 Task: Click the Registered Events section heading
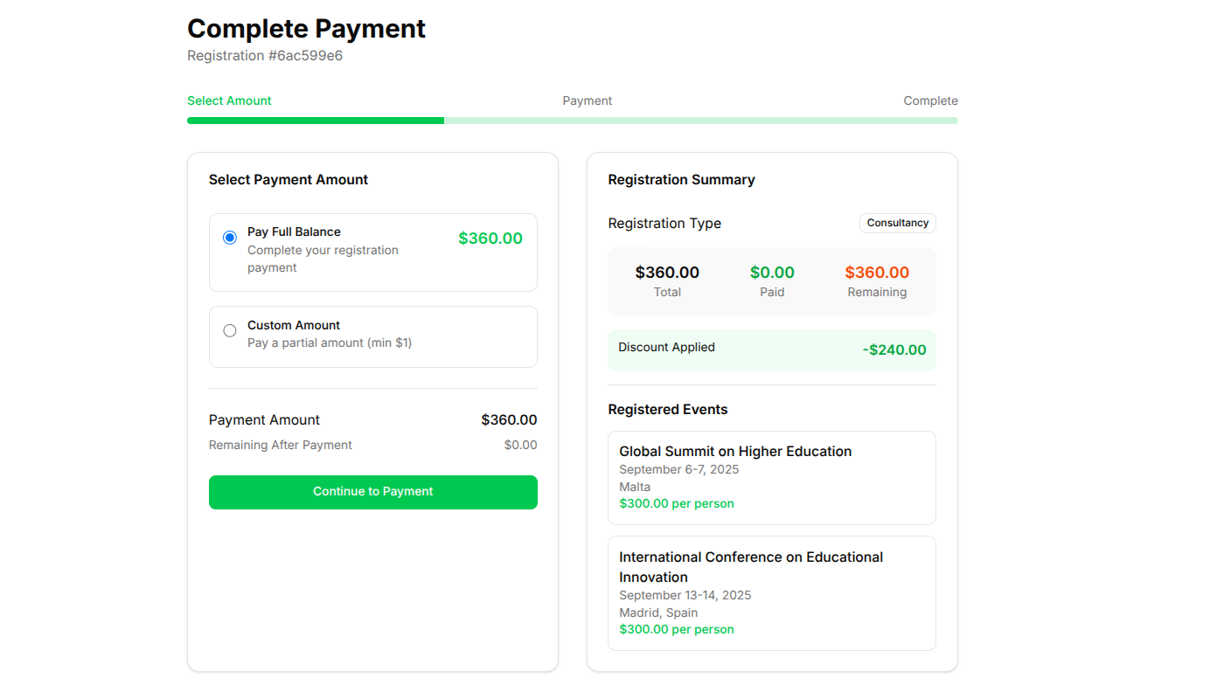(x=668, y=409)
